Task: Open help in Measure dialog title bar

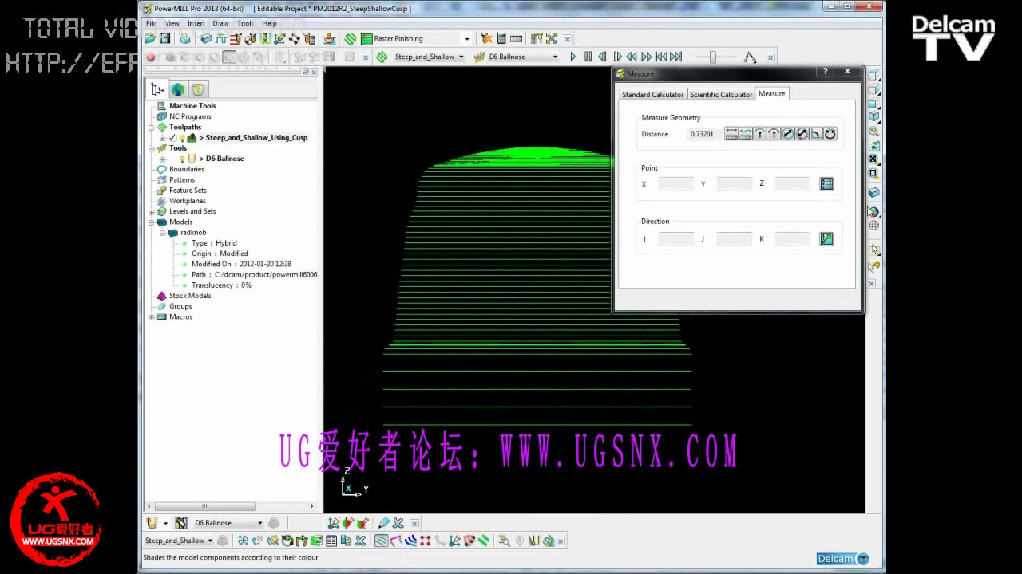Action: [x=826, y=72]
